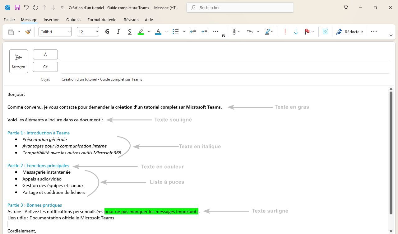
Task: Click the Outlook app icon
Action: coord(7,7)
